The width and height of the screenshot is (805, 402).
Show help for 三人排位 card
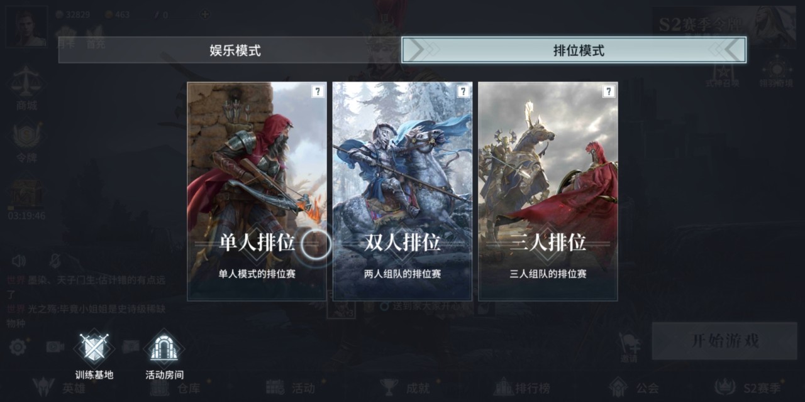click(609, 92)
